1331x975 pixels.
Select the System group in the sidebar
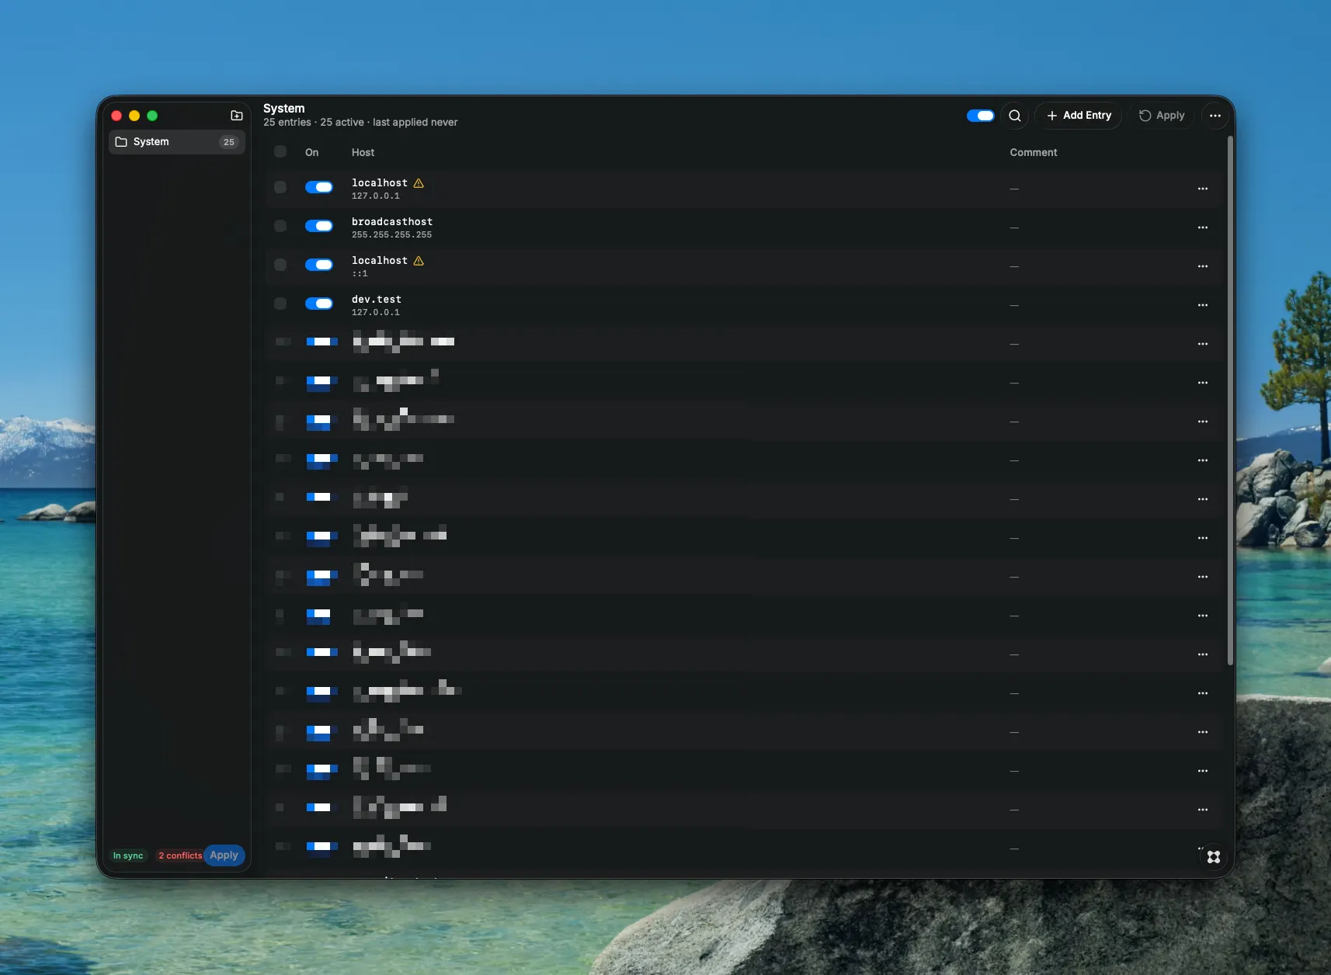[177, 142]
